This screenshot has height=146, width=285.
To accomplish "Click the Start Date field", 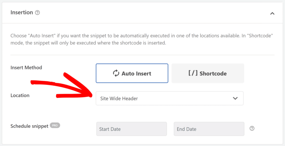I will (x=131, y=129).
